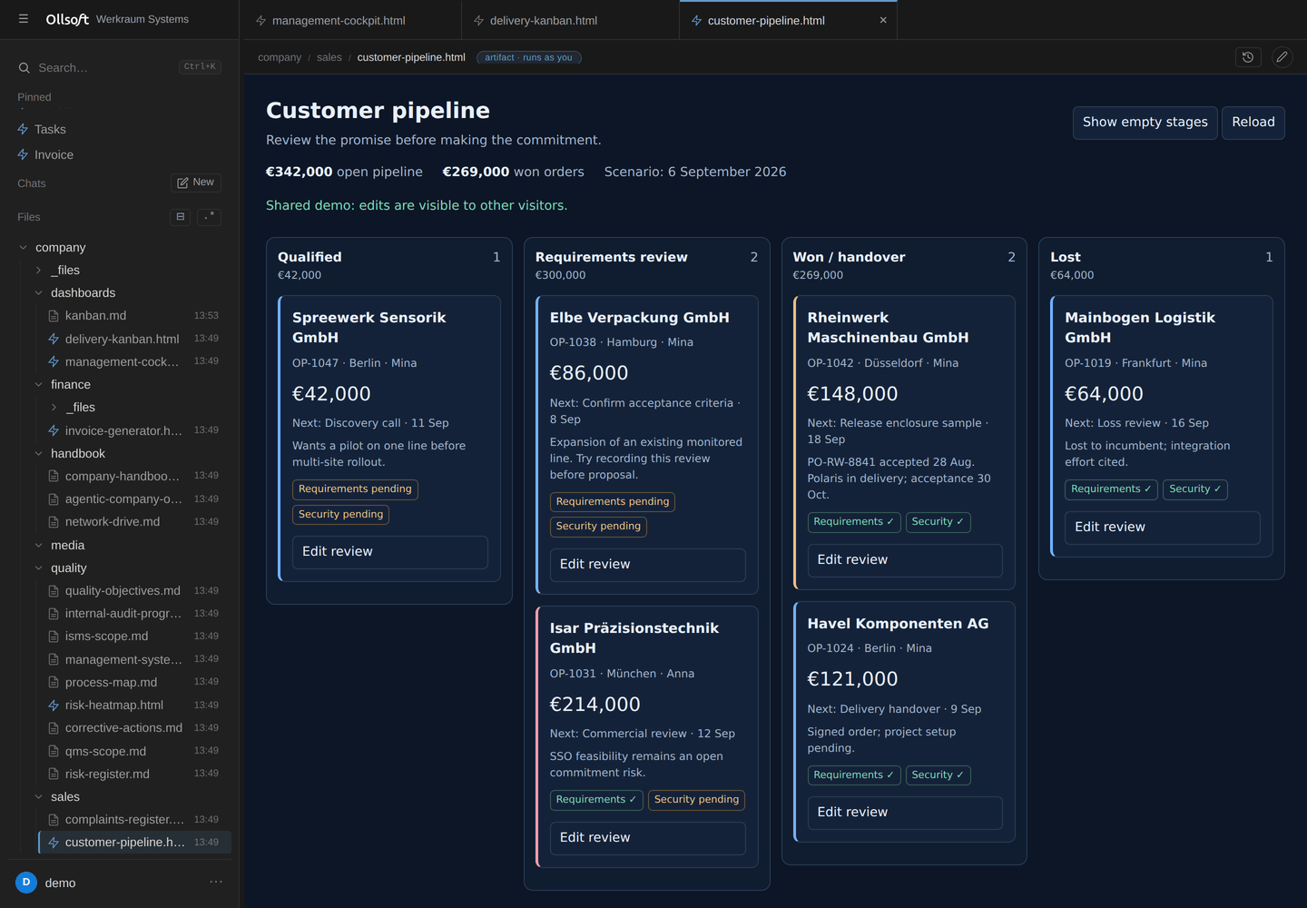Start a New chat
This screenshot has height=908, width=1307.
pyautogui.click(x=196, y=183)
